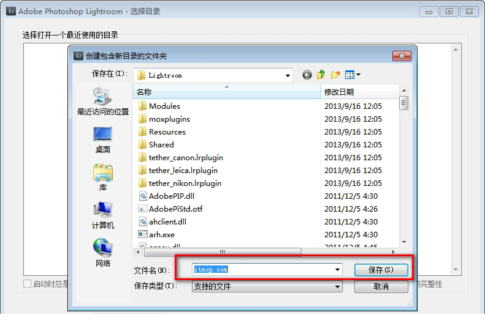Minimize the Lightroom 选择目录 window
This screenshot has height=326, width=485.
[x=429, y=12]
